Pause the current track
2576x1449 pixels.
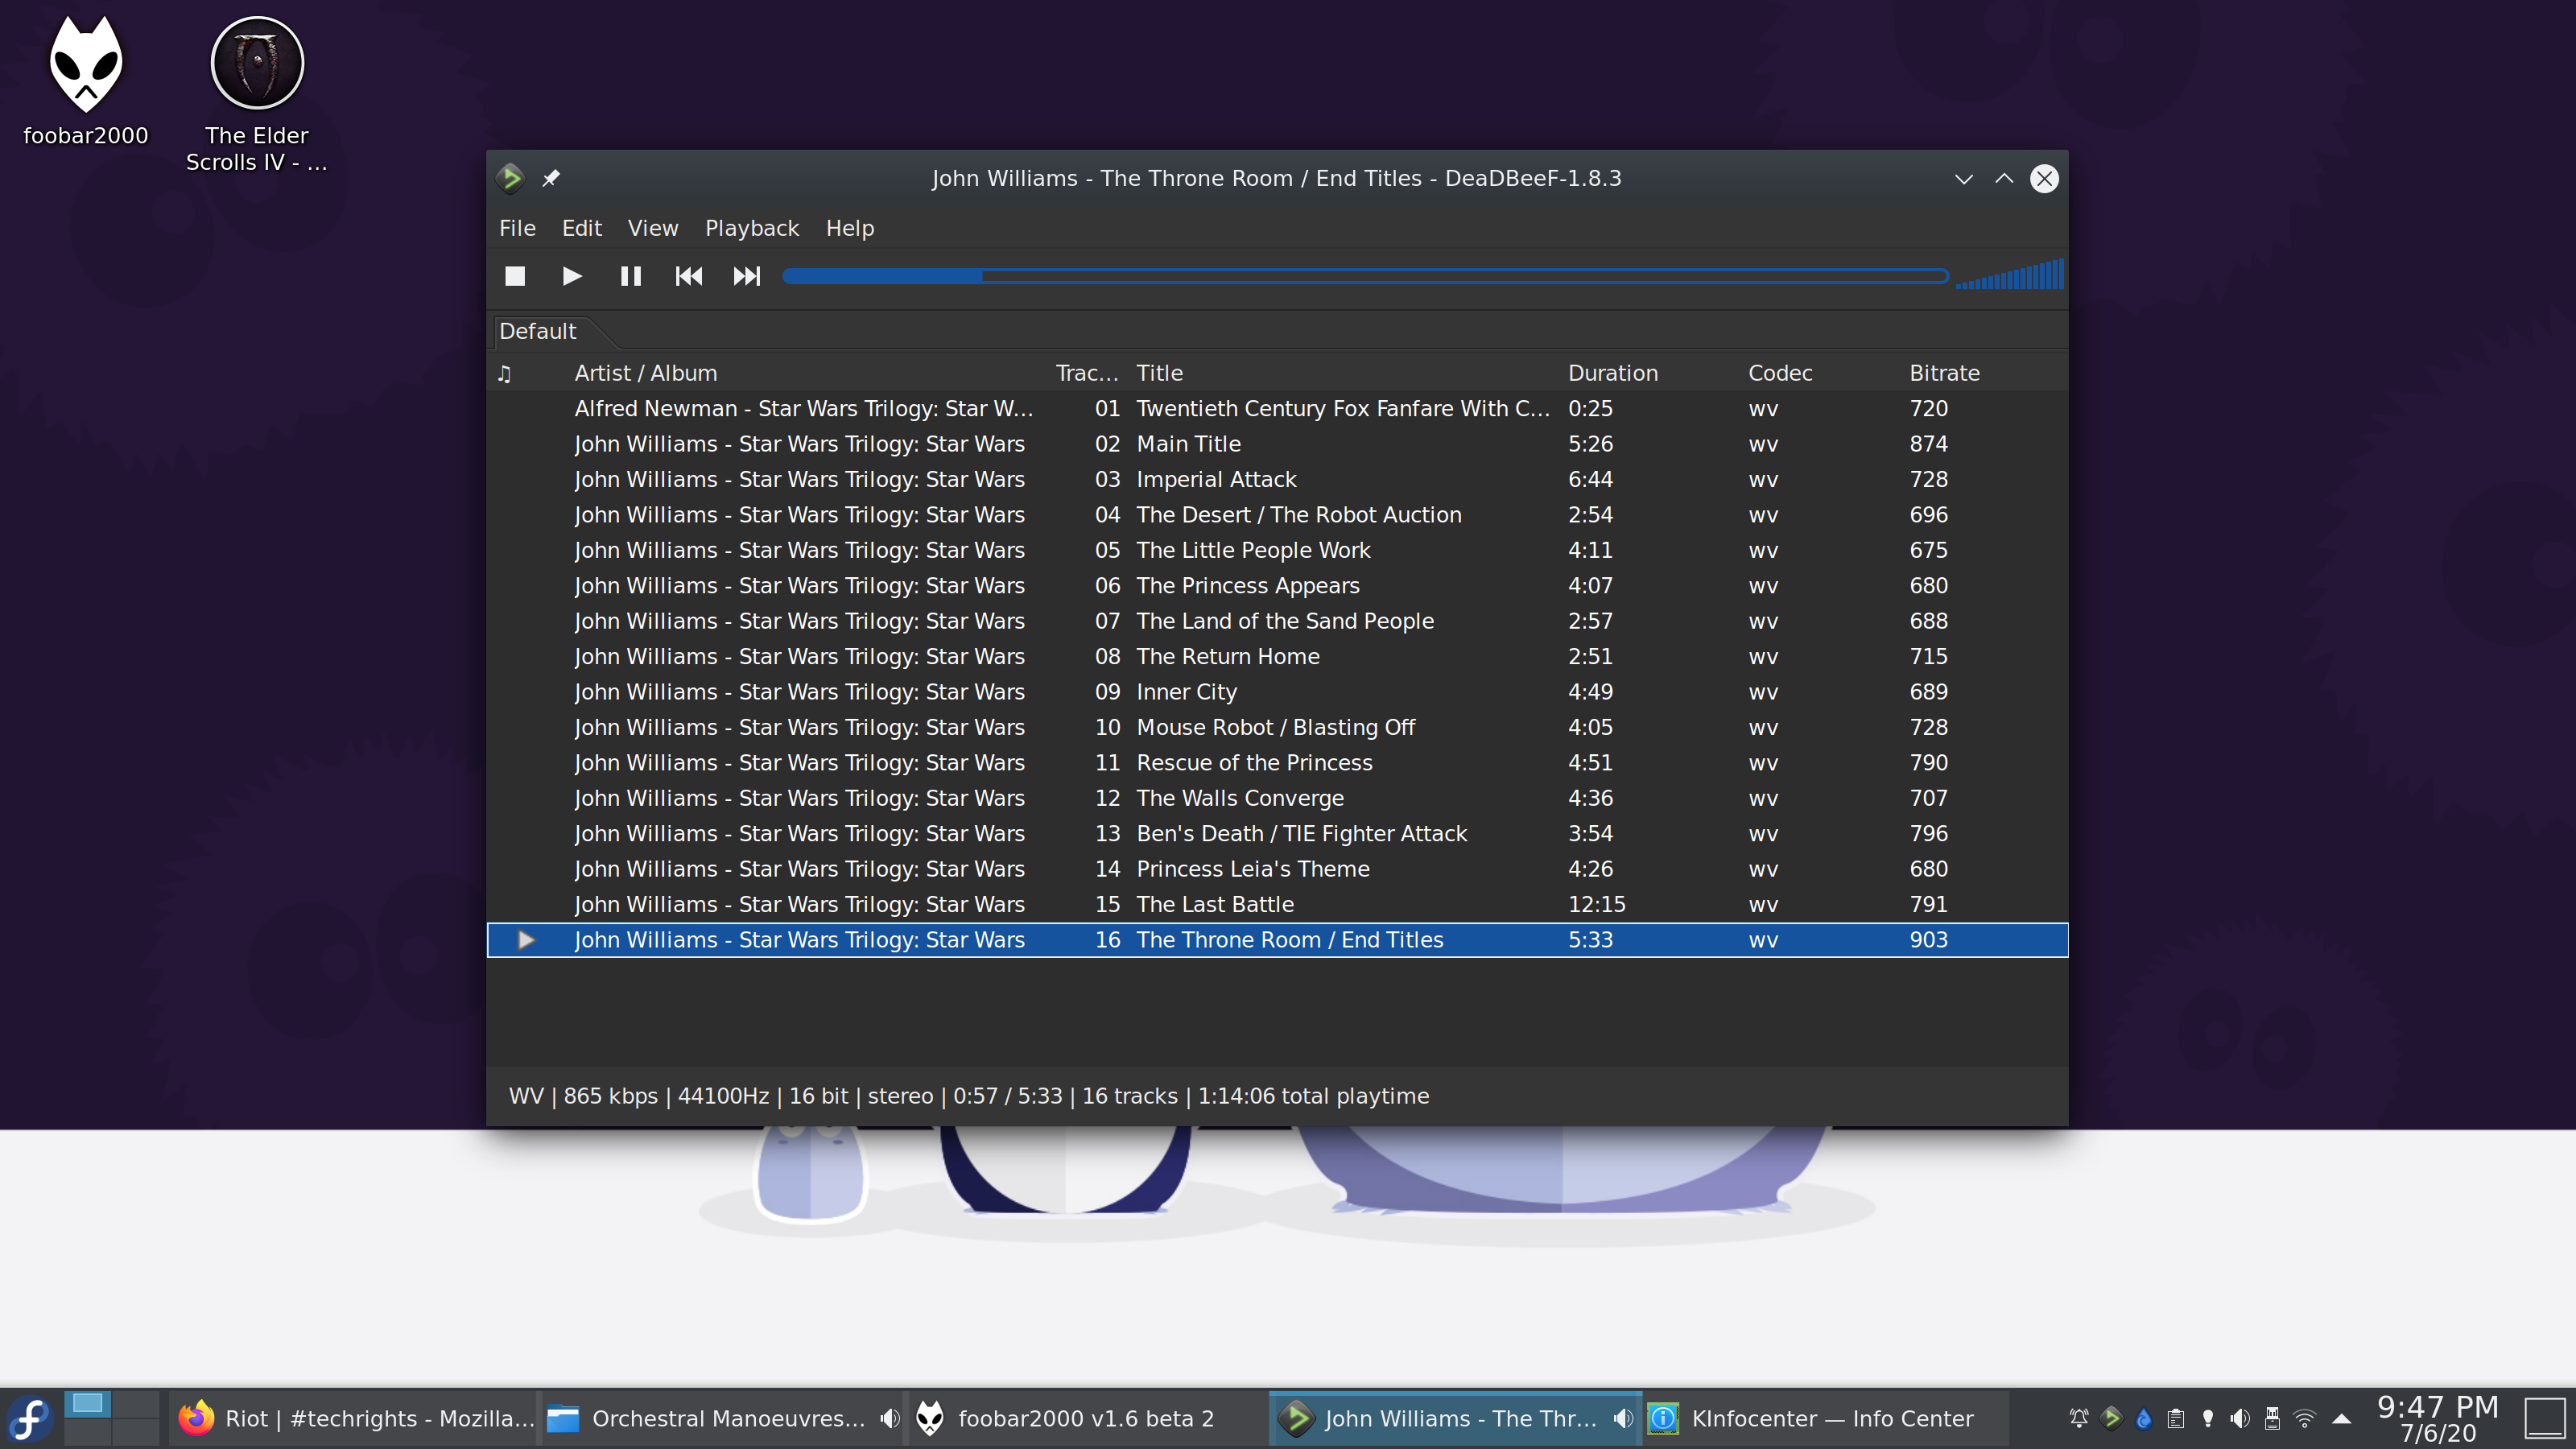pos(630,276)
